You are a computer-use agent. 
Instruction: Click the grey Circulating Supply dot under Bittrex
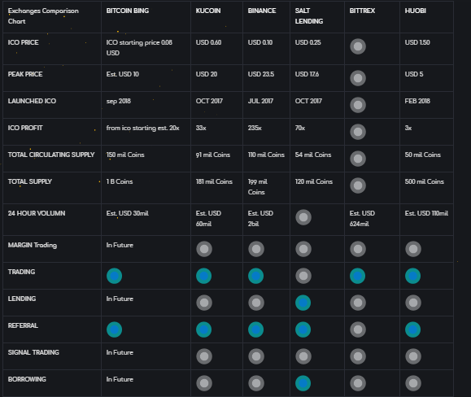pyautogui.click(x=358, y=159)
